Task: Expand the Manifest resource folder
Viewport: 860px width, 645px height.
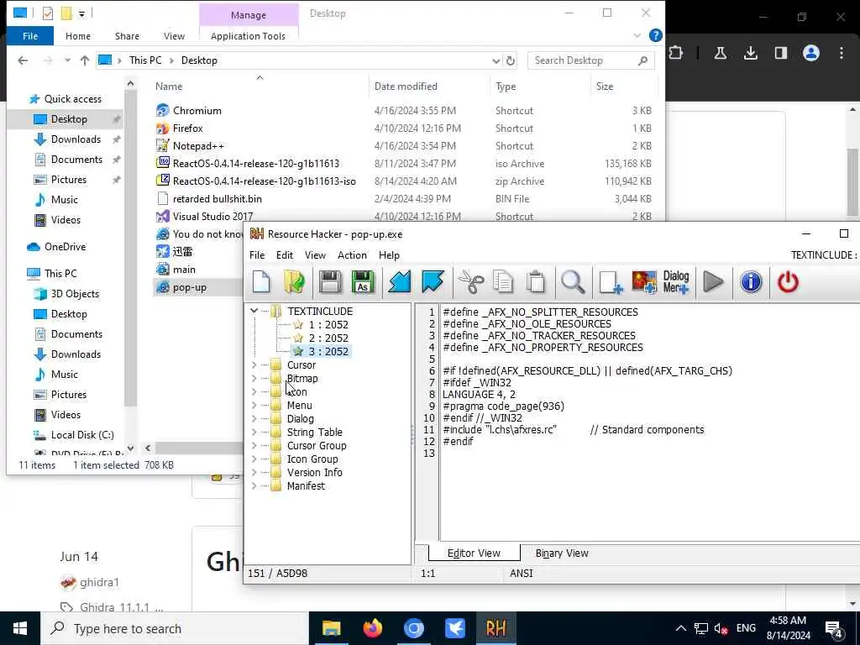Action: coord(254,486)
